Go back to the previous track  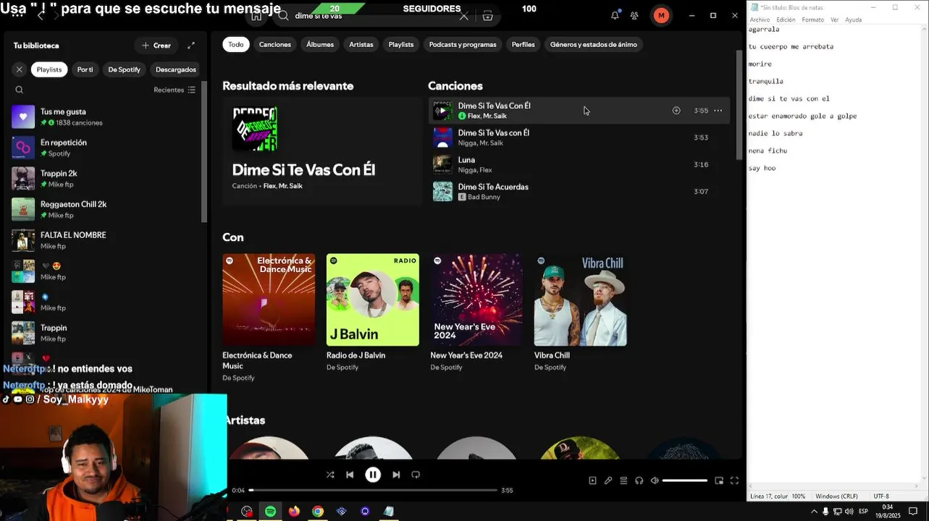pos(350,475)
